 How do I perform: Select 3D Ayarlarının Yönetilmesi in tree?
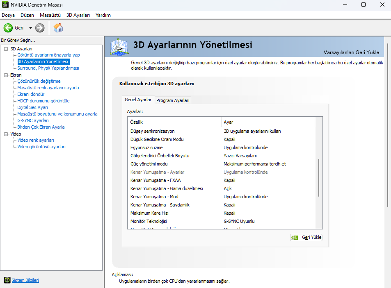click(x=43, y=61)
